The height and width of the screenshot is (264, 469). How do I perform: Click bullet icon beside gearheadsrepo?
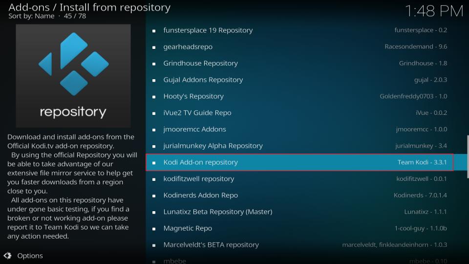[x=154, y=47]
